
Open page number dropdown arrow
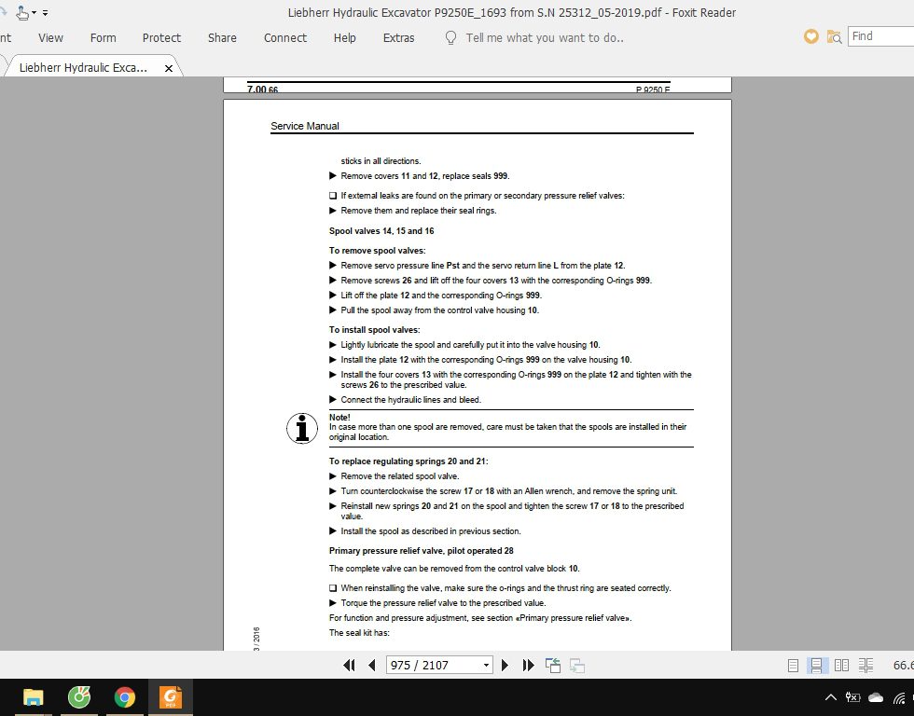(x=486, y=665)
